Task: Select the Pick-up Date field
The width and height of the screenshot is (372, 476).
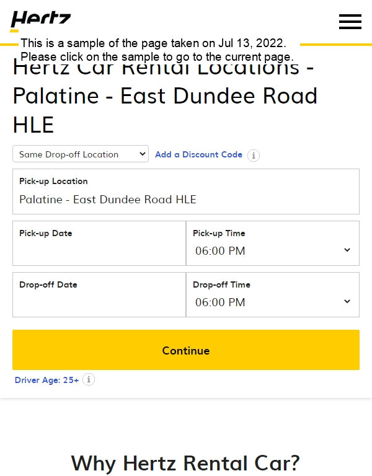Action: coord(99,244)
